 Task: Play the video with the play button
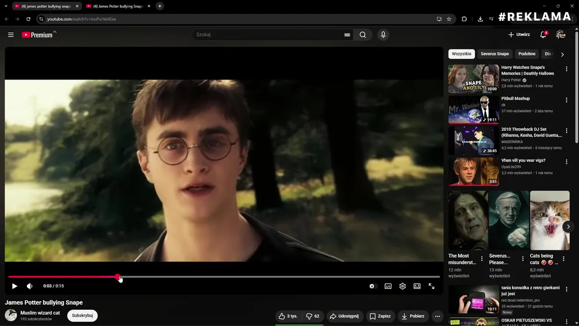[14, 286]
